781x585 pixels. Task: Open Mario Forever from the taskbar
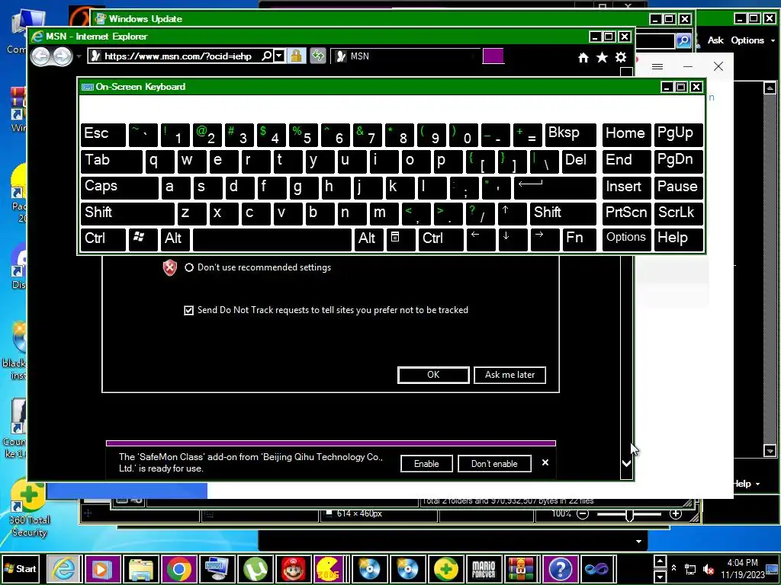[x=484, y=568]
